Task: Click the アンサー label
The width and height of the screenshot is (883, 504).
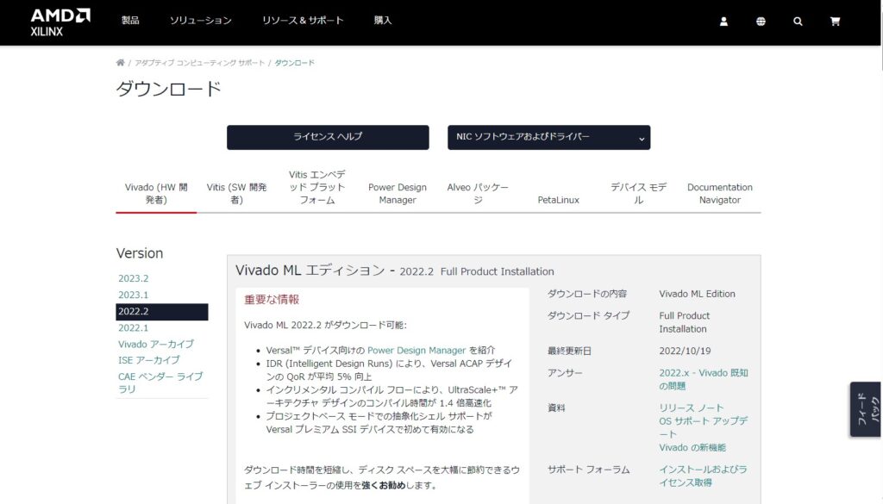Action: (x=565, y=373)
